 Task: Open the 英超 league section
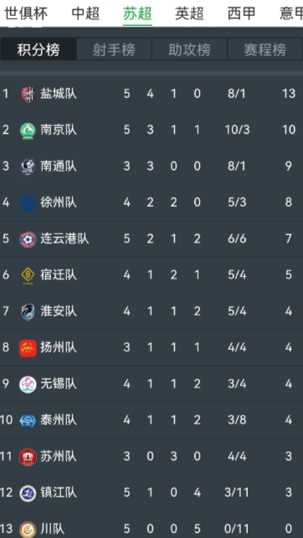(x=189, y=13)
